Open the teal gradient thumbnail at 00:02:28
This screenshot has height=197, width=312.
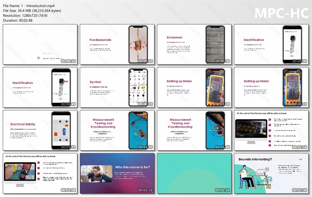click(x=194, y=173)
